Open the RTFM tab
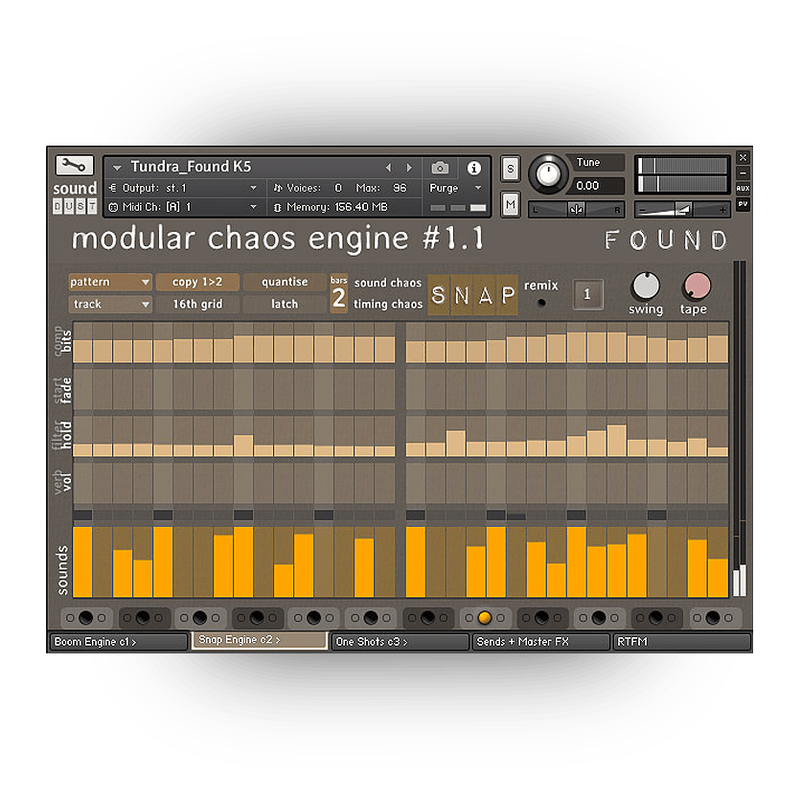Viewport: 801px width, 801px height. (682, 642)
